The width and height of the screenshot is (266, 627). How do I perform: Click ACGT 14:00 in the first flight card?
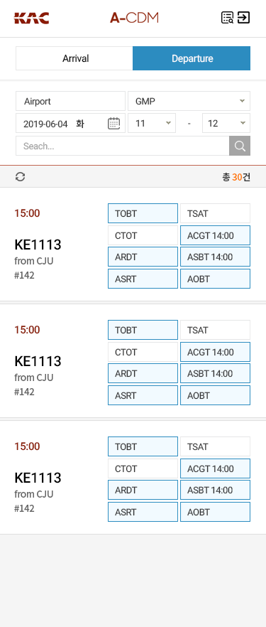[216, 235]
